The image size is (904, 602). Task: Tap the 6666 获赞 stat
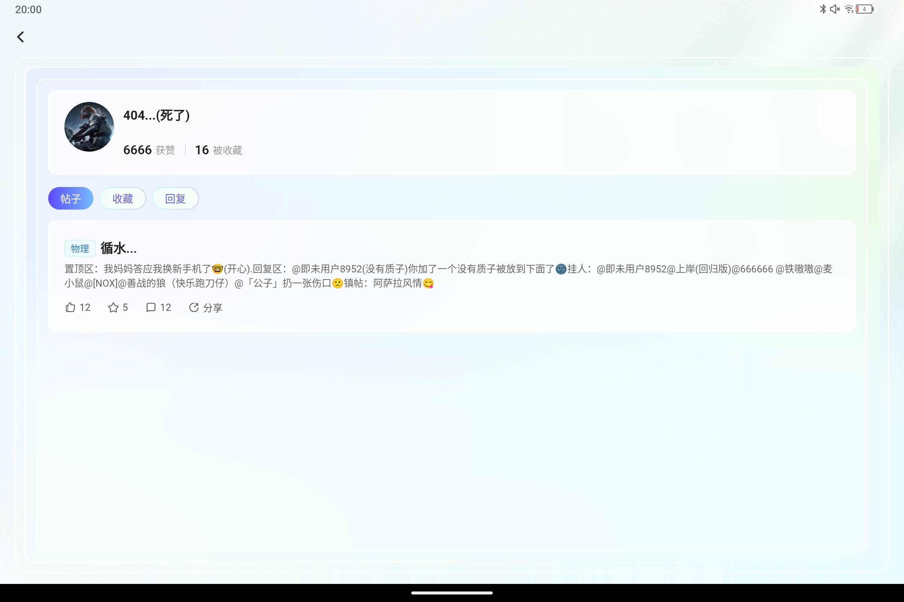click(149, 150)
